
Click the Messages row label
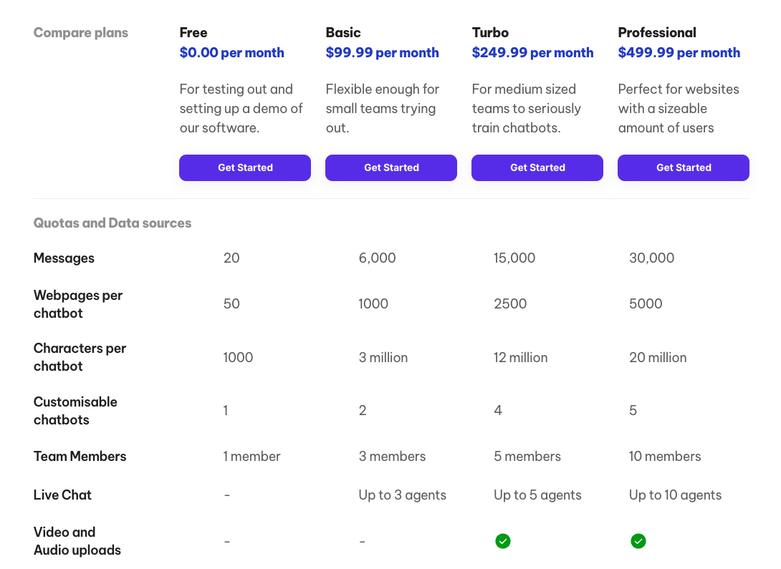(x=64, y=258)
